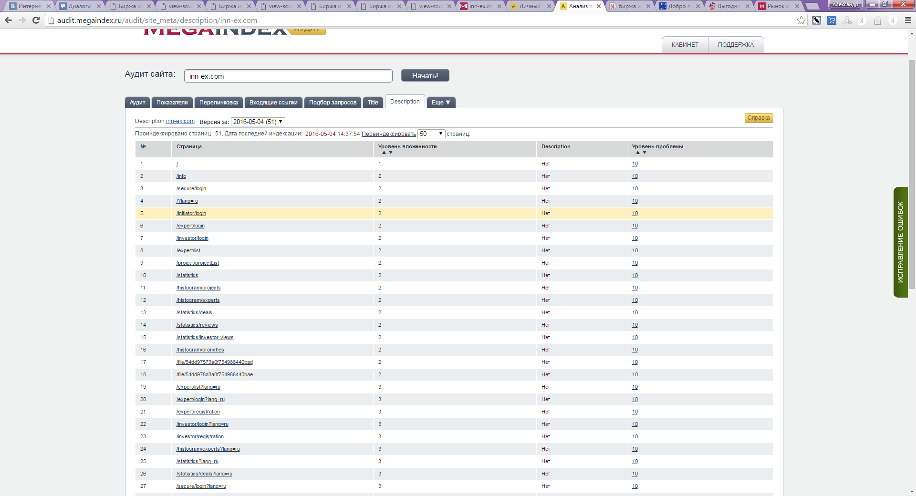Sort problem level ascending with the up arrow
Viewport: 916px width, 496px height.
[x=638, y=153]
